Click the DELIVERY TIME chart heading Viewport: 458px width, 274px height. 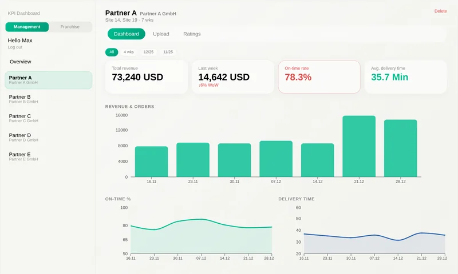[297, 199]
